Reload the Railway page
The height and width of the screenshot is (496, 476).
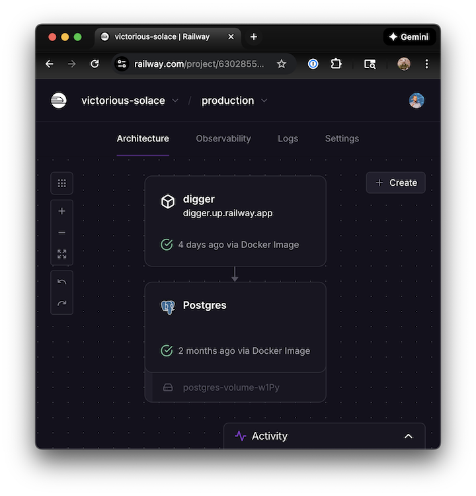95,64
